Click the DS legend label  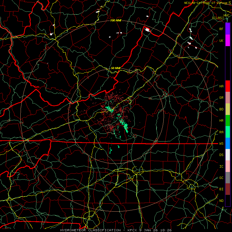[x=221, y=155]
